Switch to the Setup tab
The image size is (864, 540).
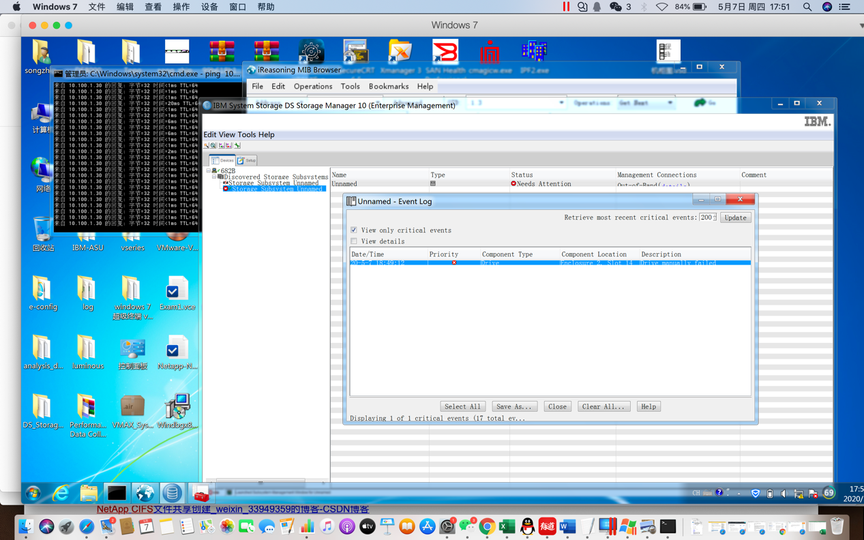point(247,160)
